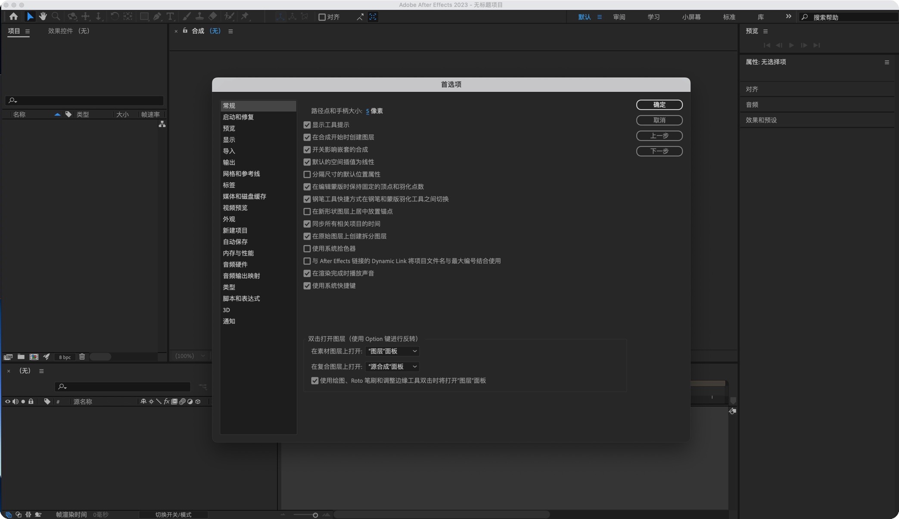Click 确定 button to confirm preferences
The width and height of the screenshot is (899, 519).
coord(659,104)
